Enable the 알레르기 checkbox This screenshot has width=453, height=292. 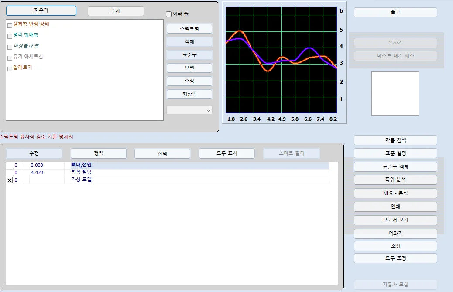[10, 68]
